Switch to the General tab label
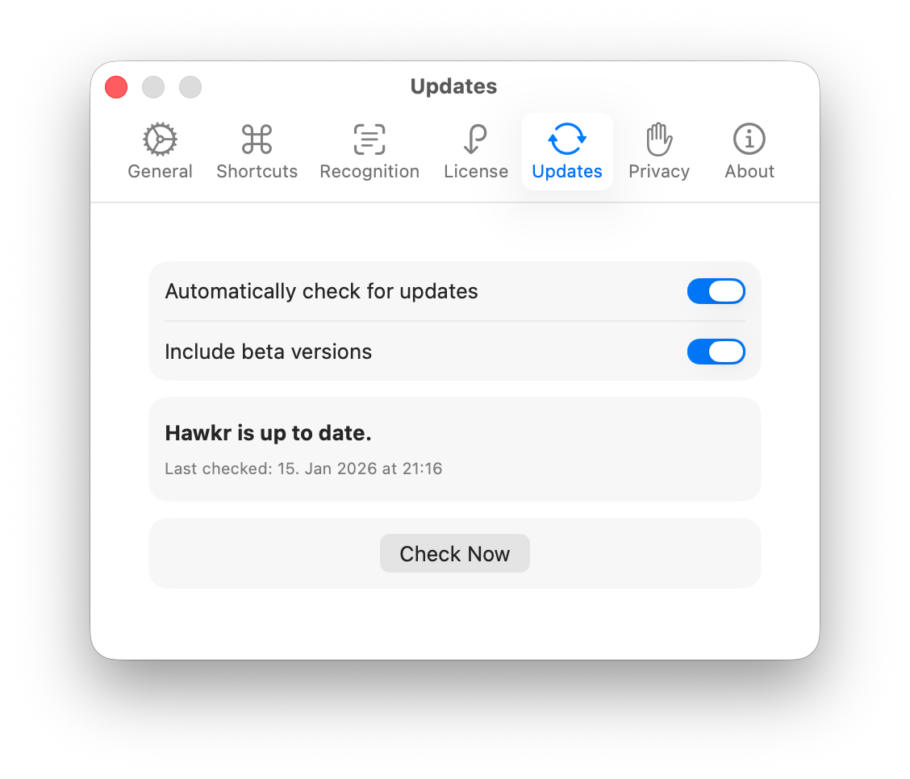Screen dimensions: 910x779 [x=161, y=172]
